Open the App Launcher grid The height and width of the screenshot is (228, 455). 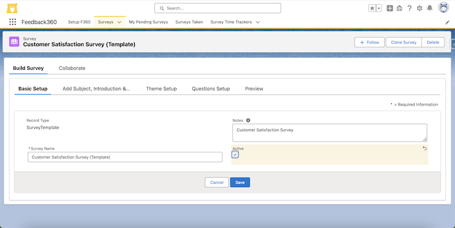pyautogui.click(x=12, y=22)
